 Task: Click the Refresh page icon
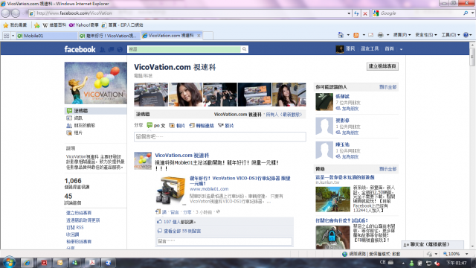[356, 13]
